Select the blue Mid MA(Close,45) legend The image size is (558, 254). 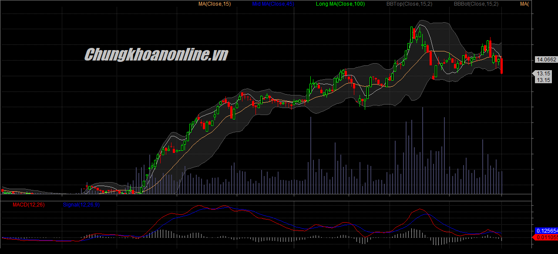(x=272, y=4)
